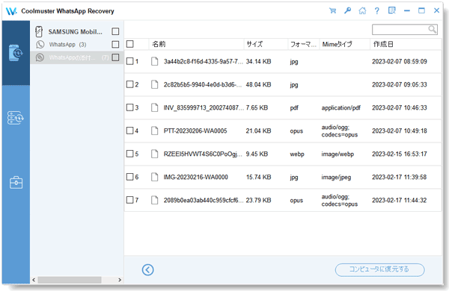Click the magnifier search icon
This screenshot has height=291, width=449.
point(433,29)
